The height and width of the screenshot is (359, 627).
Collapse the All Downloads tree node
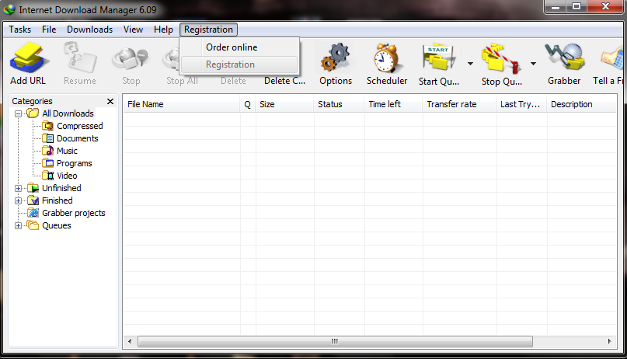(18, 113)
